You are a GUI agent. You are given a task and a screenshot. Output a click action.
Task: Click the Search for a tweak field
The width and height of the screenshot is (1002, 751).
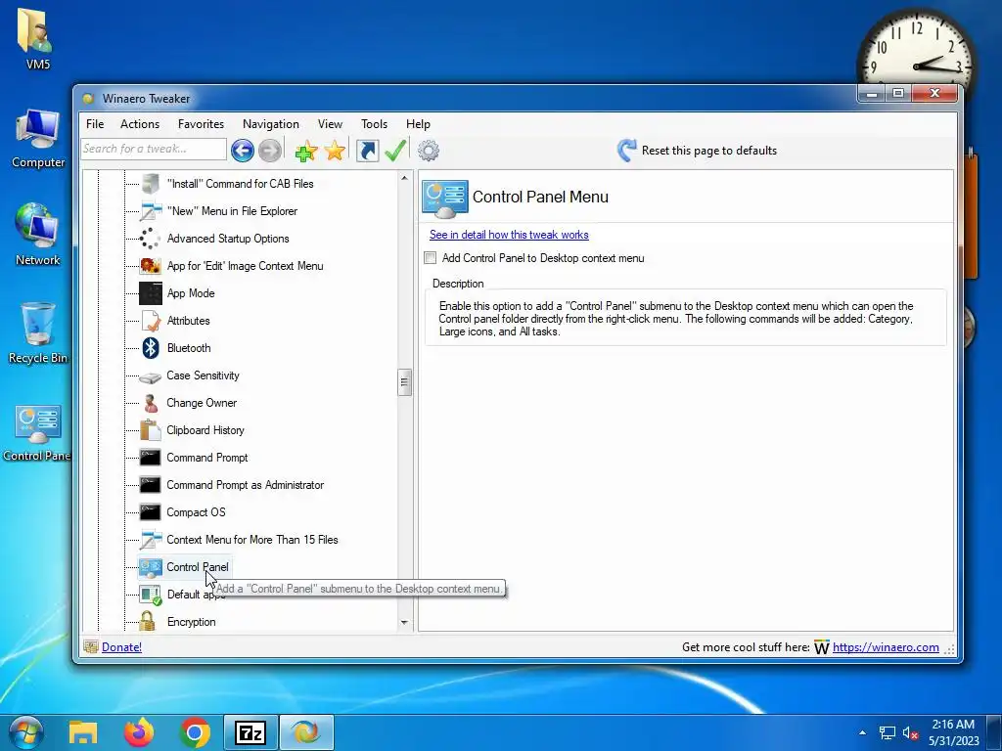tap(154, 149)
